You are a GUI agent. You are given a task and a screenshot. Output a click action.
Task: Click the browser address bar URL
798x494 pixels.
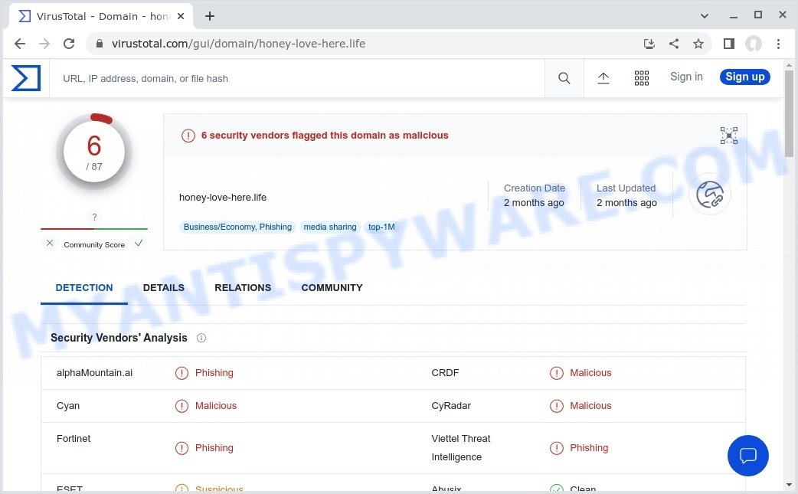tap(238, 44)
